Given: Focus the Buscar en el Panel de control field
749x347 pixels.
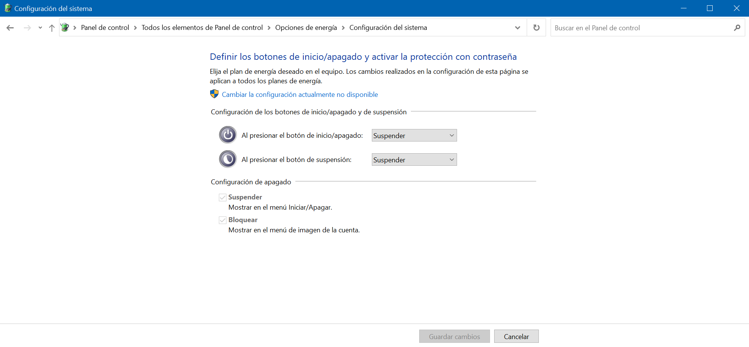Looking at the screenshot, I should pos(640,28).
